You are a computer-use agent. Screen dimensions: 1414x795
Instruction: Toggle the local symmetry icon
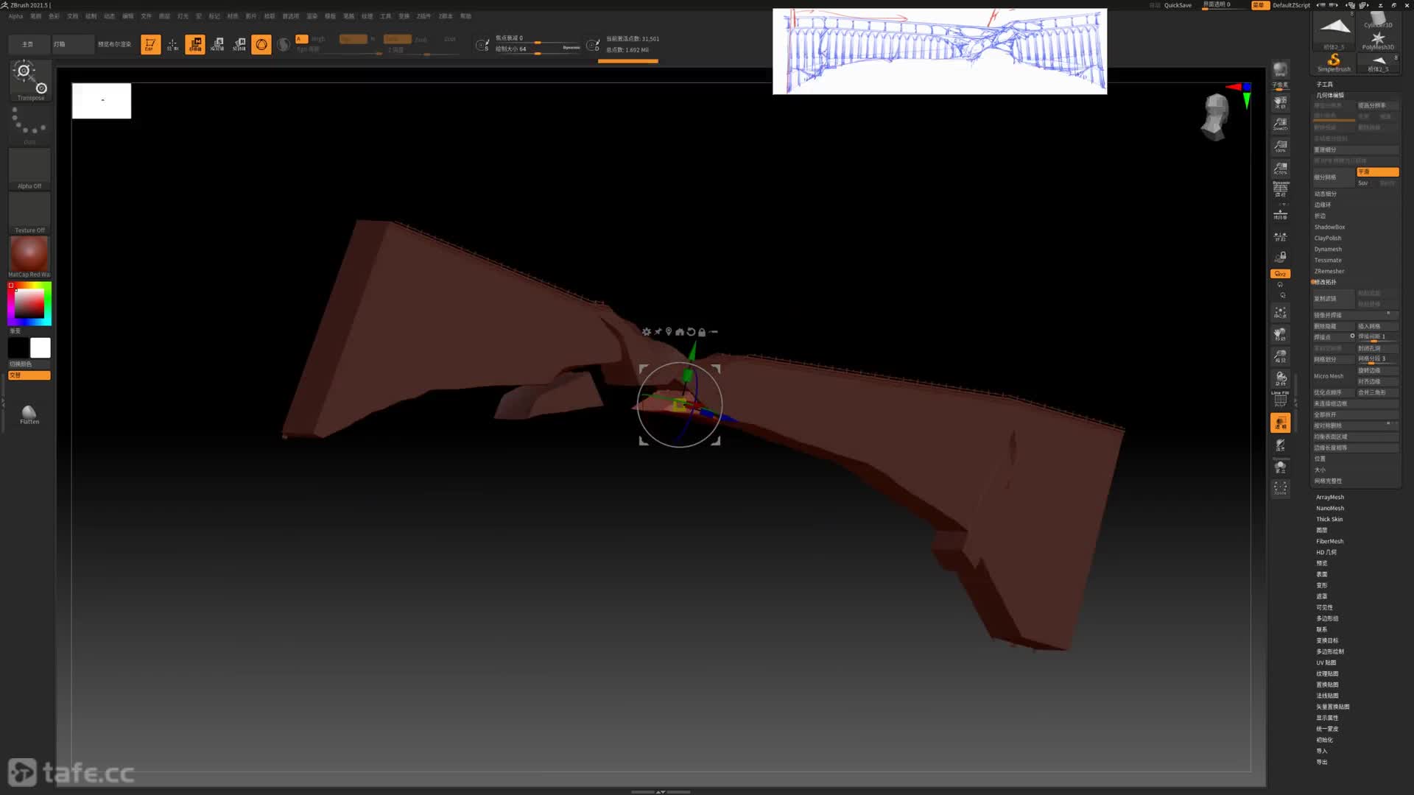coord(1281,236)
